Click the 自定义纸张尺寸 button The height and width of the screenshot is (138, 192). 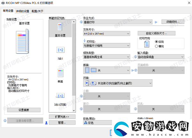pyautogui.click(x=156, y=33)
